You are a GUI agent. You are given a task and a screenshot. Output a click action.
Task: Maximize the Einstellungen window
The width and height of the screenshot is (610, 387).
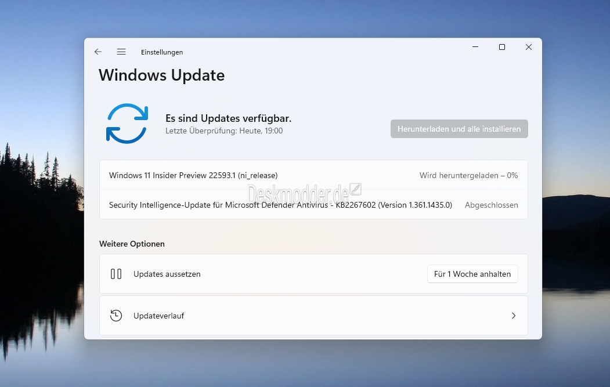coord(502,47)
